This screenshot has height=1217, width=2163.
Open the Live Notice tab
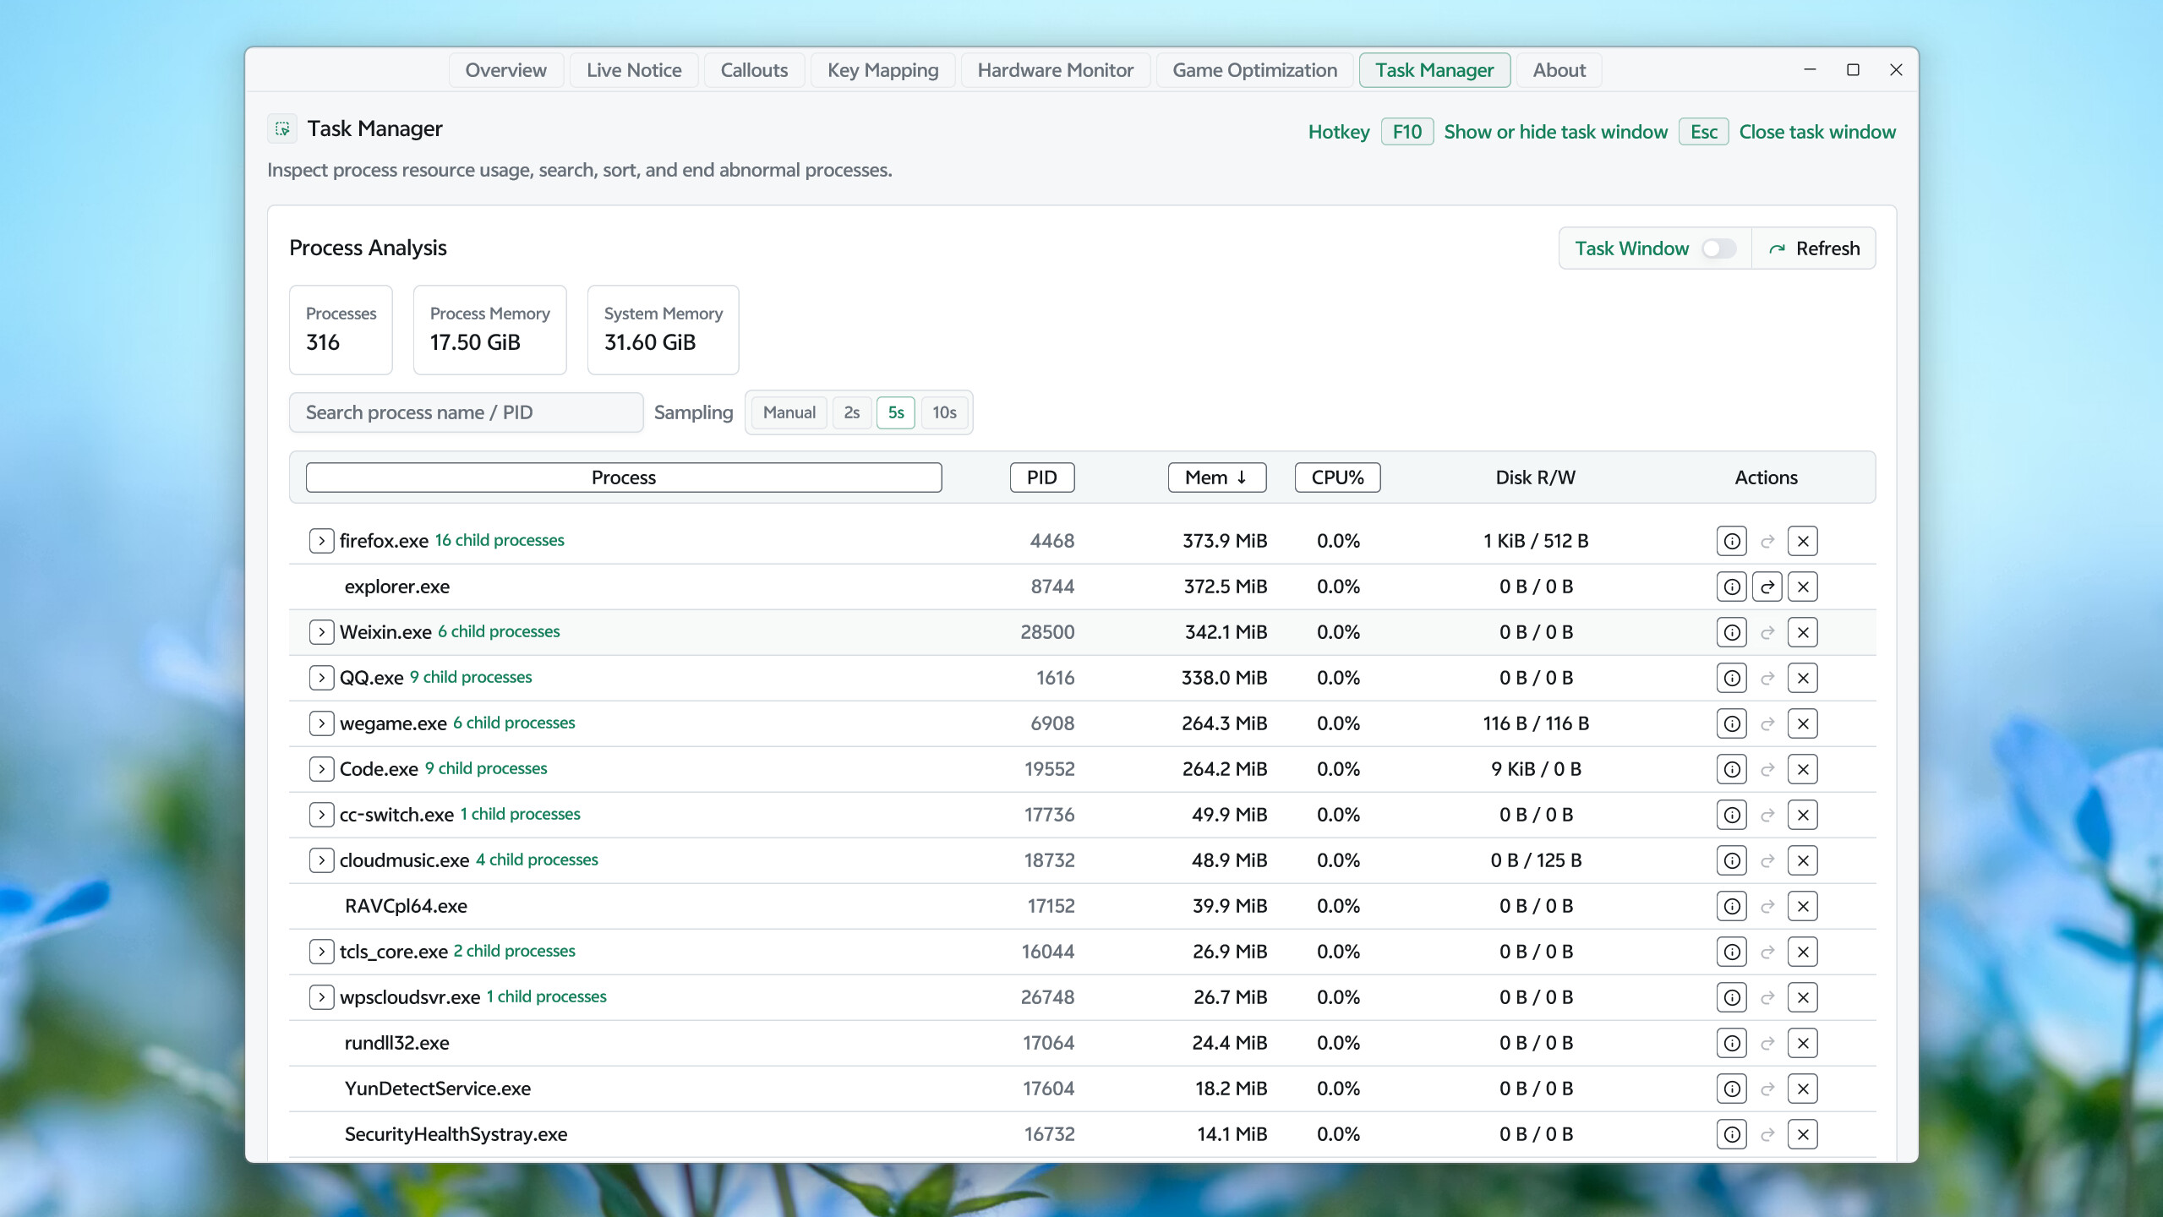coord(634,70)
